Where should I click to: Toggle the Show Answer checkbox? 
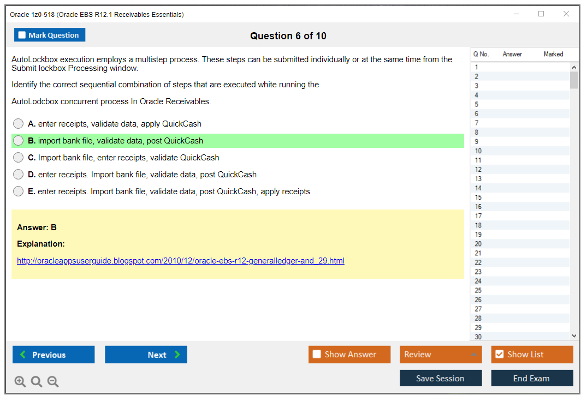[x=317, y=355]
